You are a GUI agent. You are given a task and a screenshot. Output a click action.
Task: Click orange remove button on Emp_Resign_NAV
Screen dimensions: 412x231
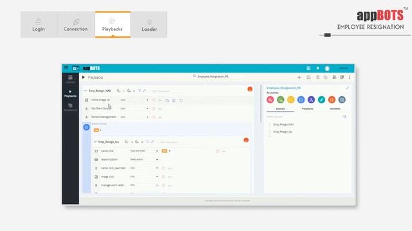coord(250,89)
